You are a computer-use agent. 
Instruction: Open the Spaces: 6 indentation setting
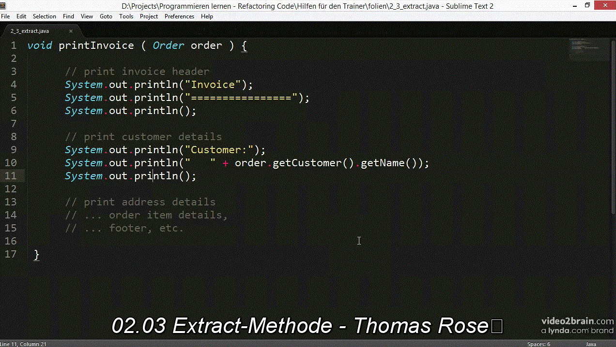pyautogui.click(x=539, y=344)
